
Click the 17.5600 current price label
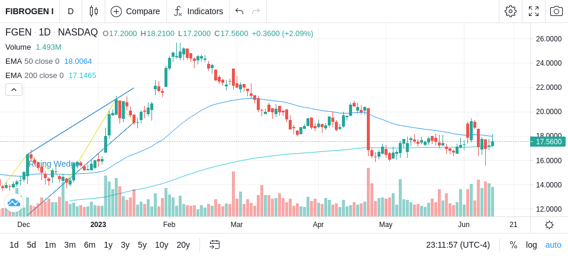(548, 141)
